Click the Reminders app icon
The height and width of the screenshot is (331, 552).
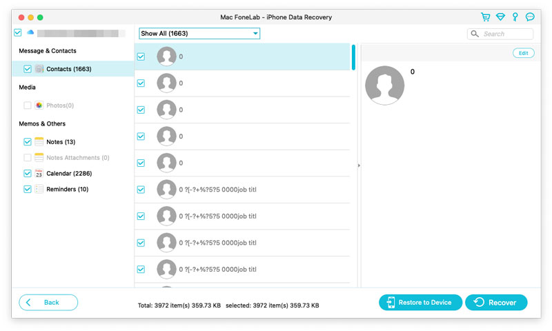pyautogui.click(x=39, y=189)
